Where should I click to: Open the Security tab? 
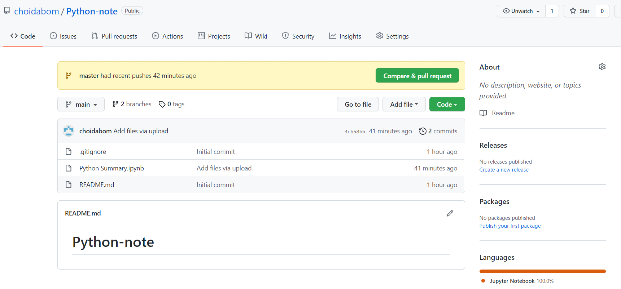298,36
